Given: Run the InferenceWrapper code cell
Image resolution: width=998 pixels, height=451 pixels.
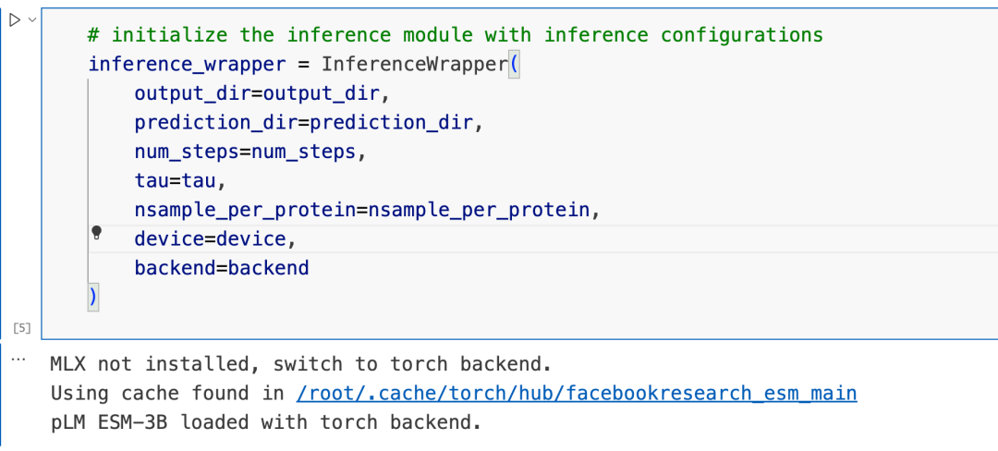Looking at the screenshot, I should coord(15,20).
